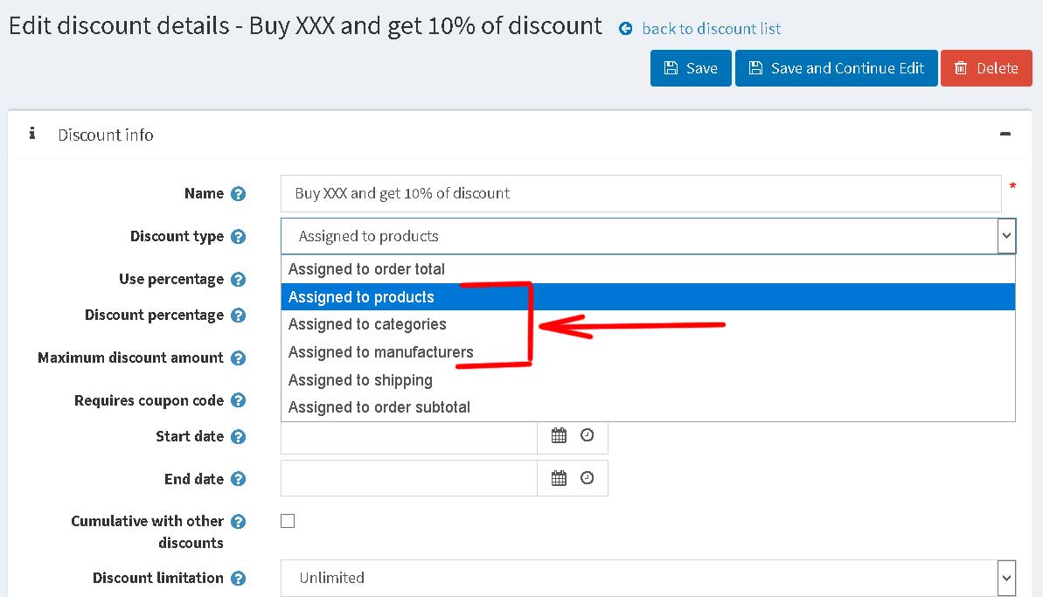
Task: Toggle the Cumulative with other discounts checkbox
Action: [x=288, y=521]
